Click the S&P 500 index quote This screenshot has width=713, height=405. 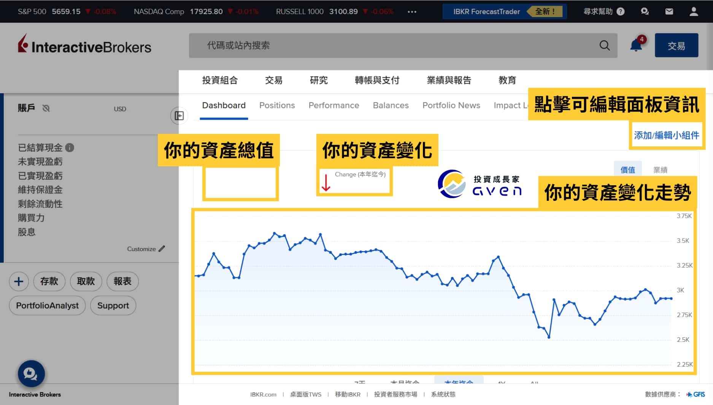click(67, 11)
